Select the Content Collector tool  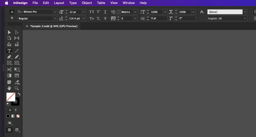click(9, 44)
